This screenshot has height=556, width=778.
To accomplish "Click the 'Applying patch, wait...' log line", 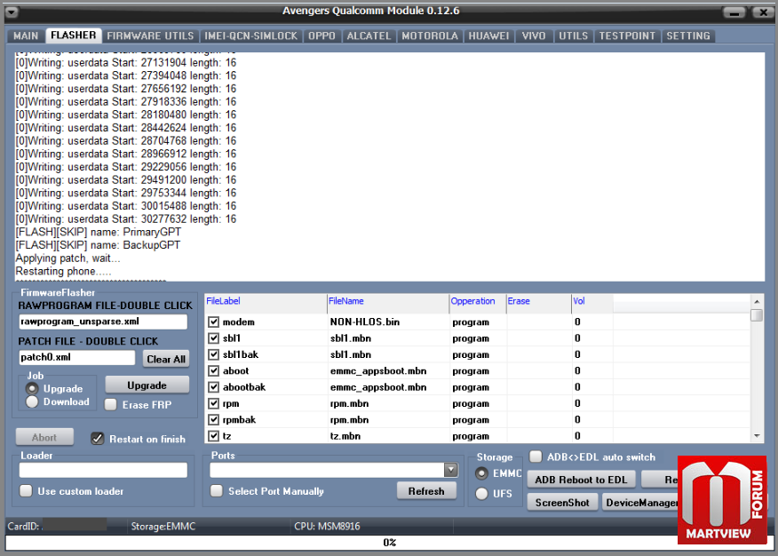I will click(x=68, y=258).
